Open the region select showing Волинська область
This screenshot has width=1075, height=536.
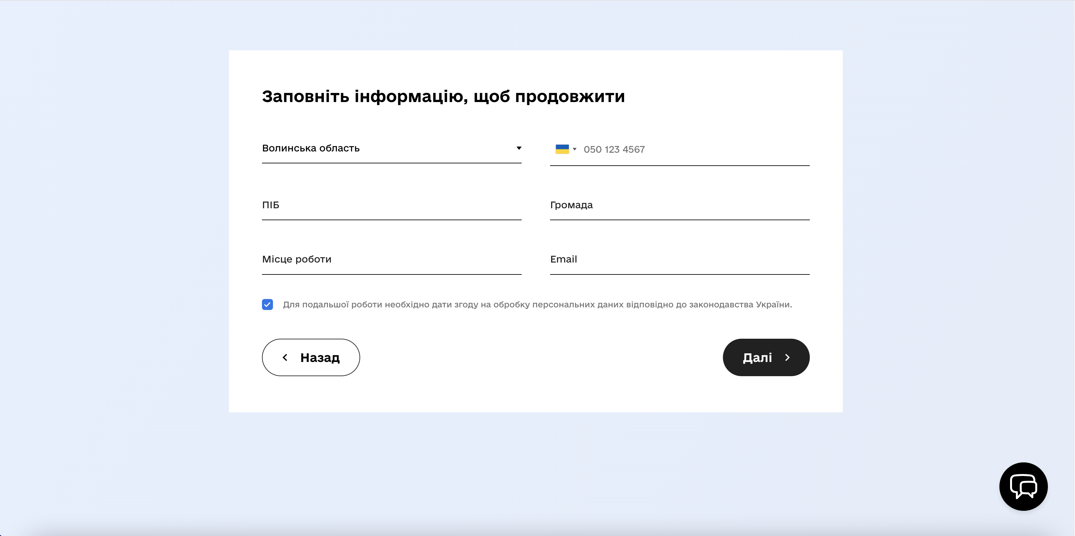[392, 148]
